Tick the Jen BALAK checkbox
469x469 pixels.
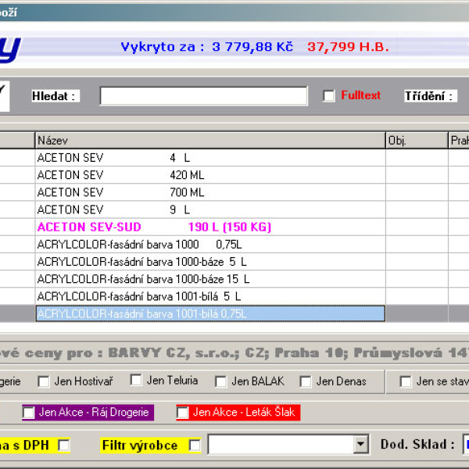pos(221,381)
